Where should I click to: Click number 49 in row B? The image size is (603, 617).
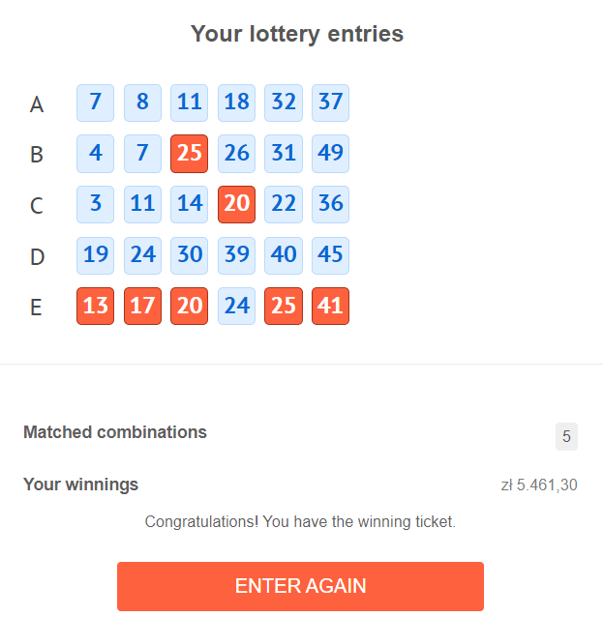330,154
